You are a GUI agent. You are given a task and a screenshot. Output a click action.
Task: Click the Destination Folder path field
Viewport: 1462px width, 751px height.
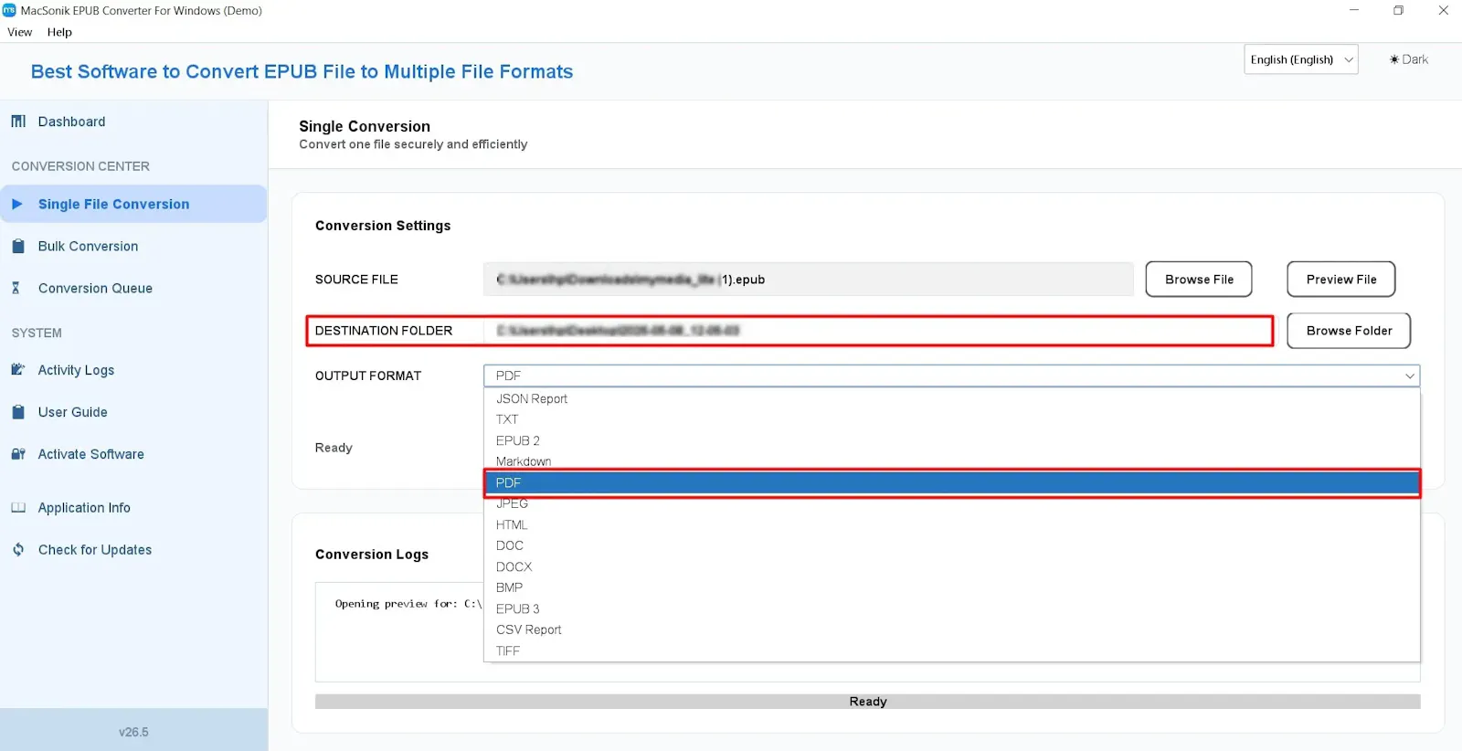[877, 331]
